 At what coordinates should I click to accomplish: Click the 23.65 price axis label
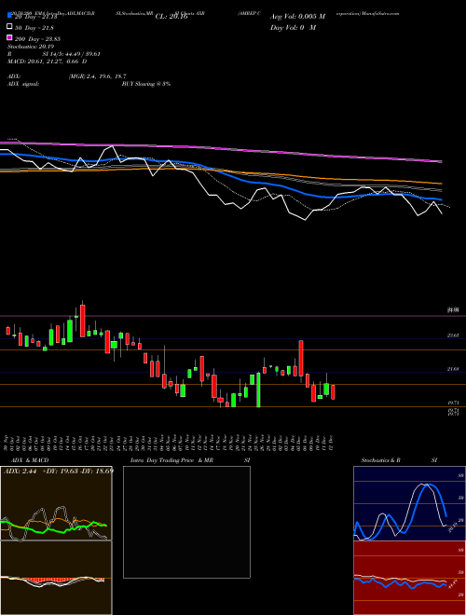click(x=453, y=335)
